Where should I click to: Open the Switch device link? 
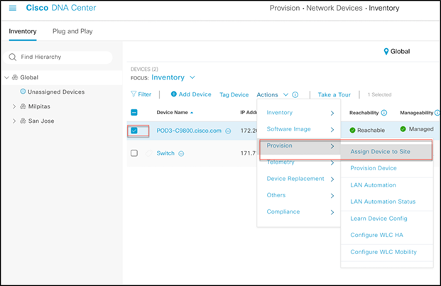[165, 153]
